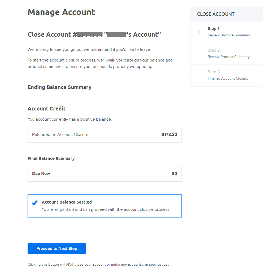Click the disclaimer text below the button

(x=99, y=265)
